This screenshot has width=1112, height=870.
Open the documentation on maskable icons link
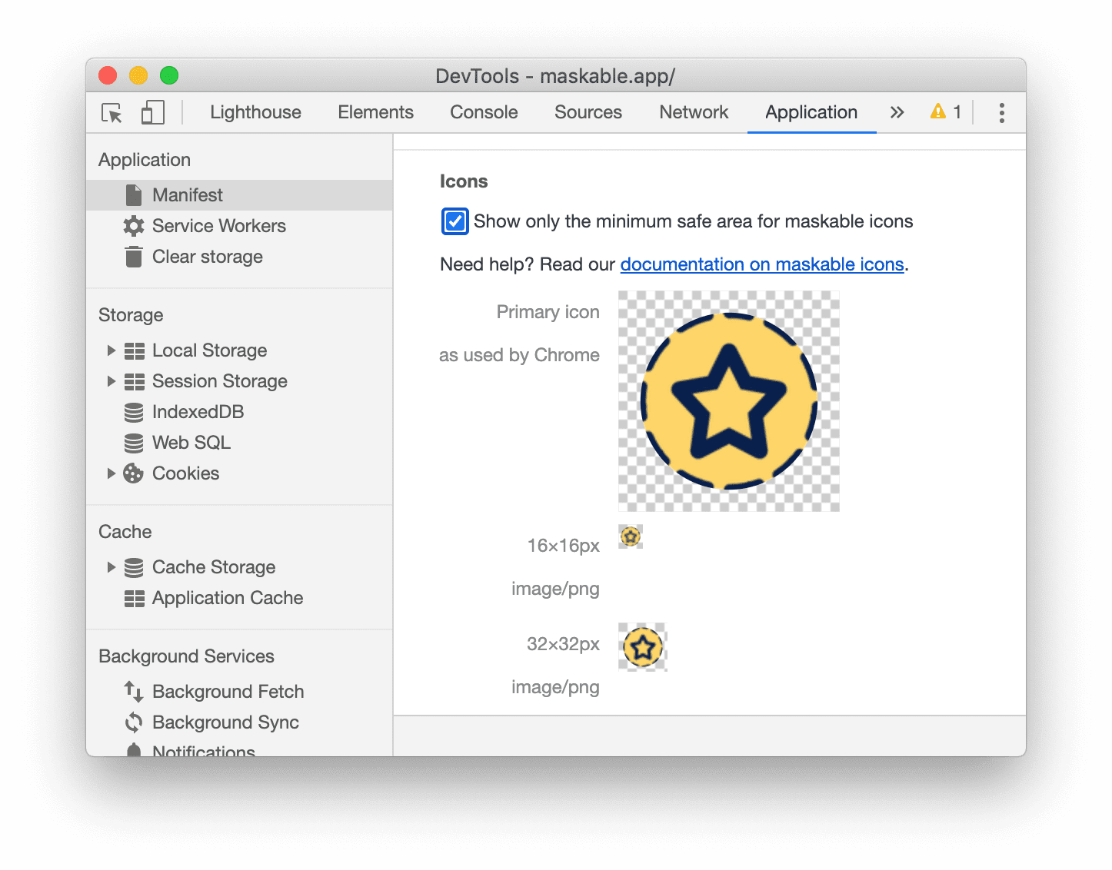click(x=762, y=264)
